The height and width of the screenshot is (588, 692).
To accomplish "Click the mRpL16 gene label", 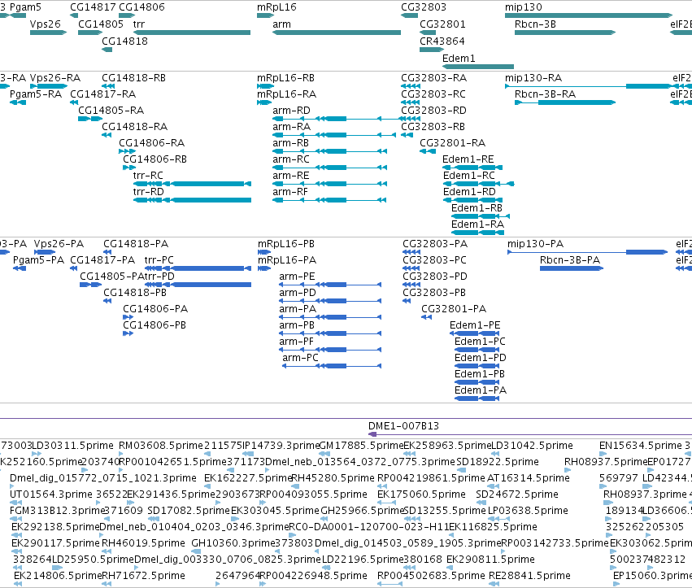I will [276, 7].
